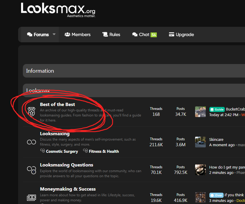Open the 'How do I get my' thread

pos(227,167)
